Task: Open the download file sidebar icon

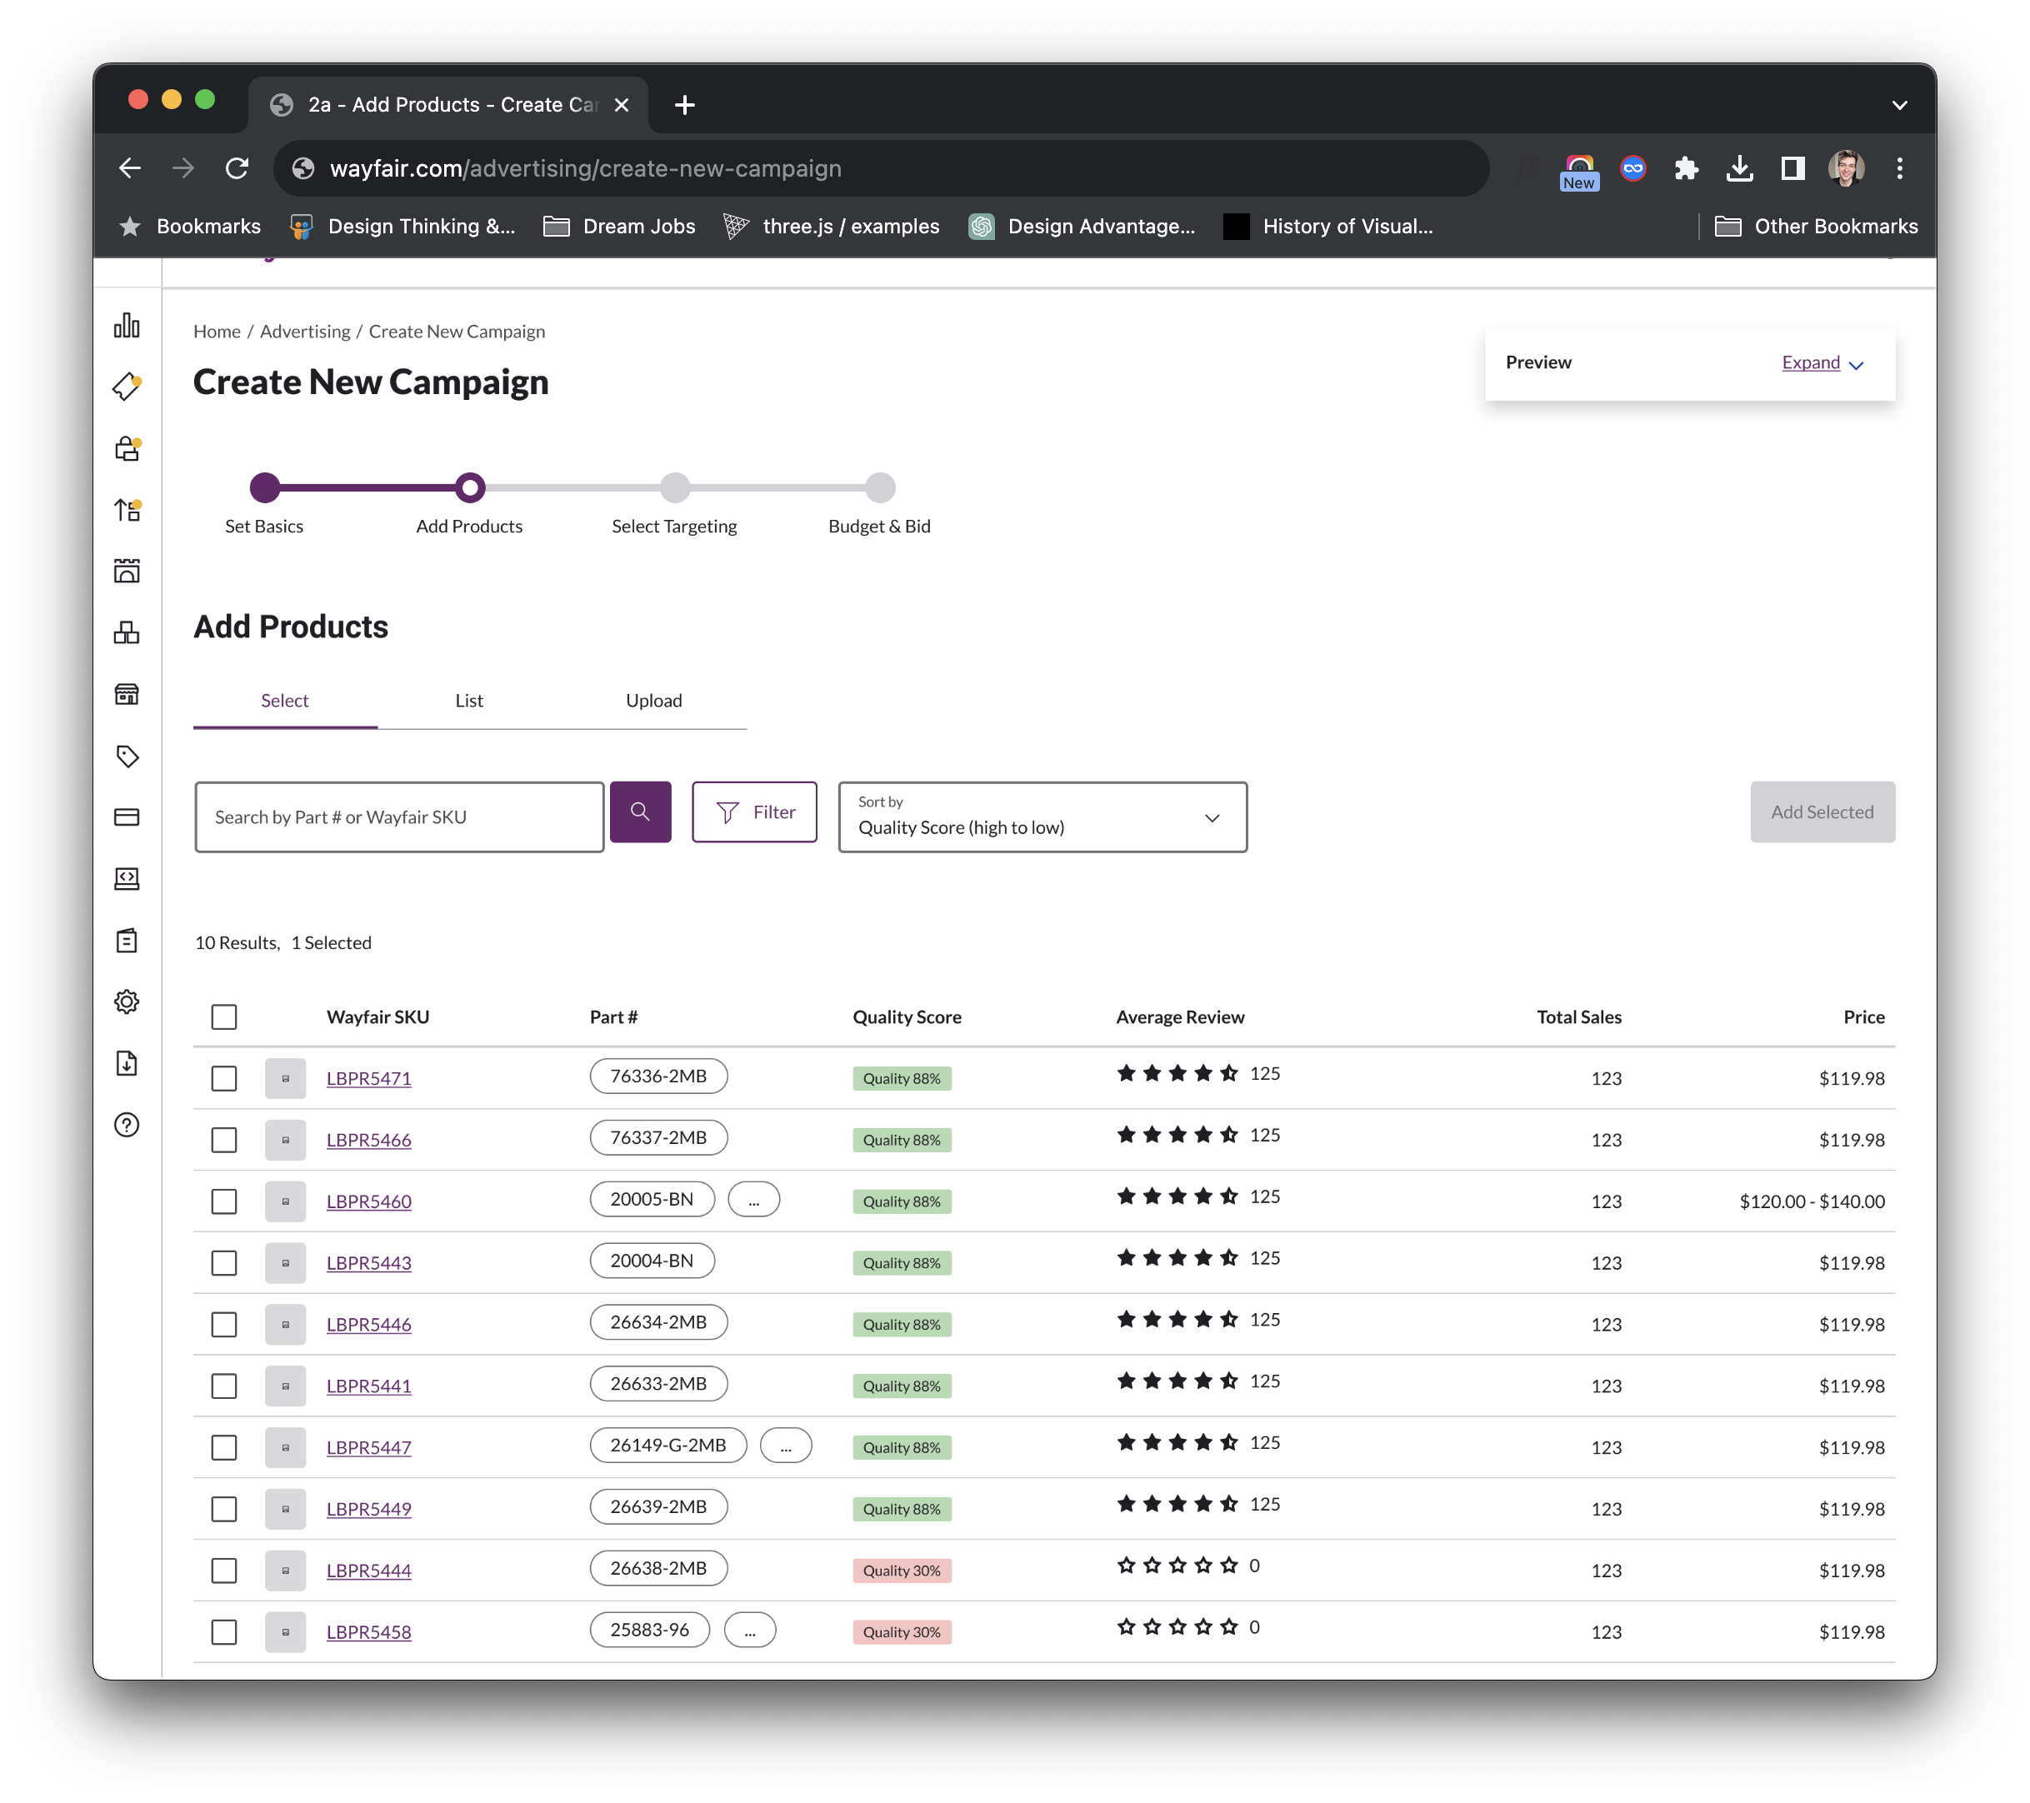Action: point(127,1063)
